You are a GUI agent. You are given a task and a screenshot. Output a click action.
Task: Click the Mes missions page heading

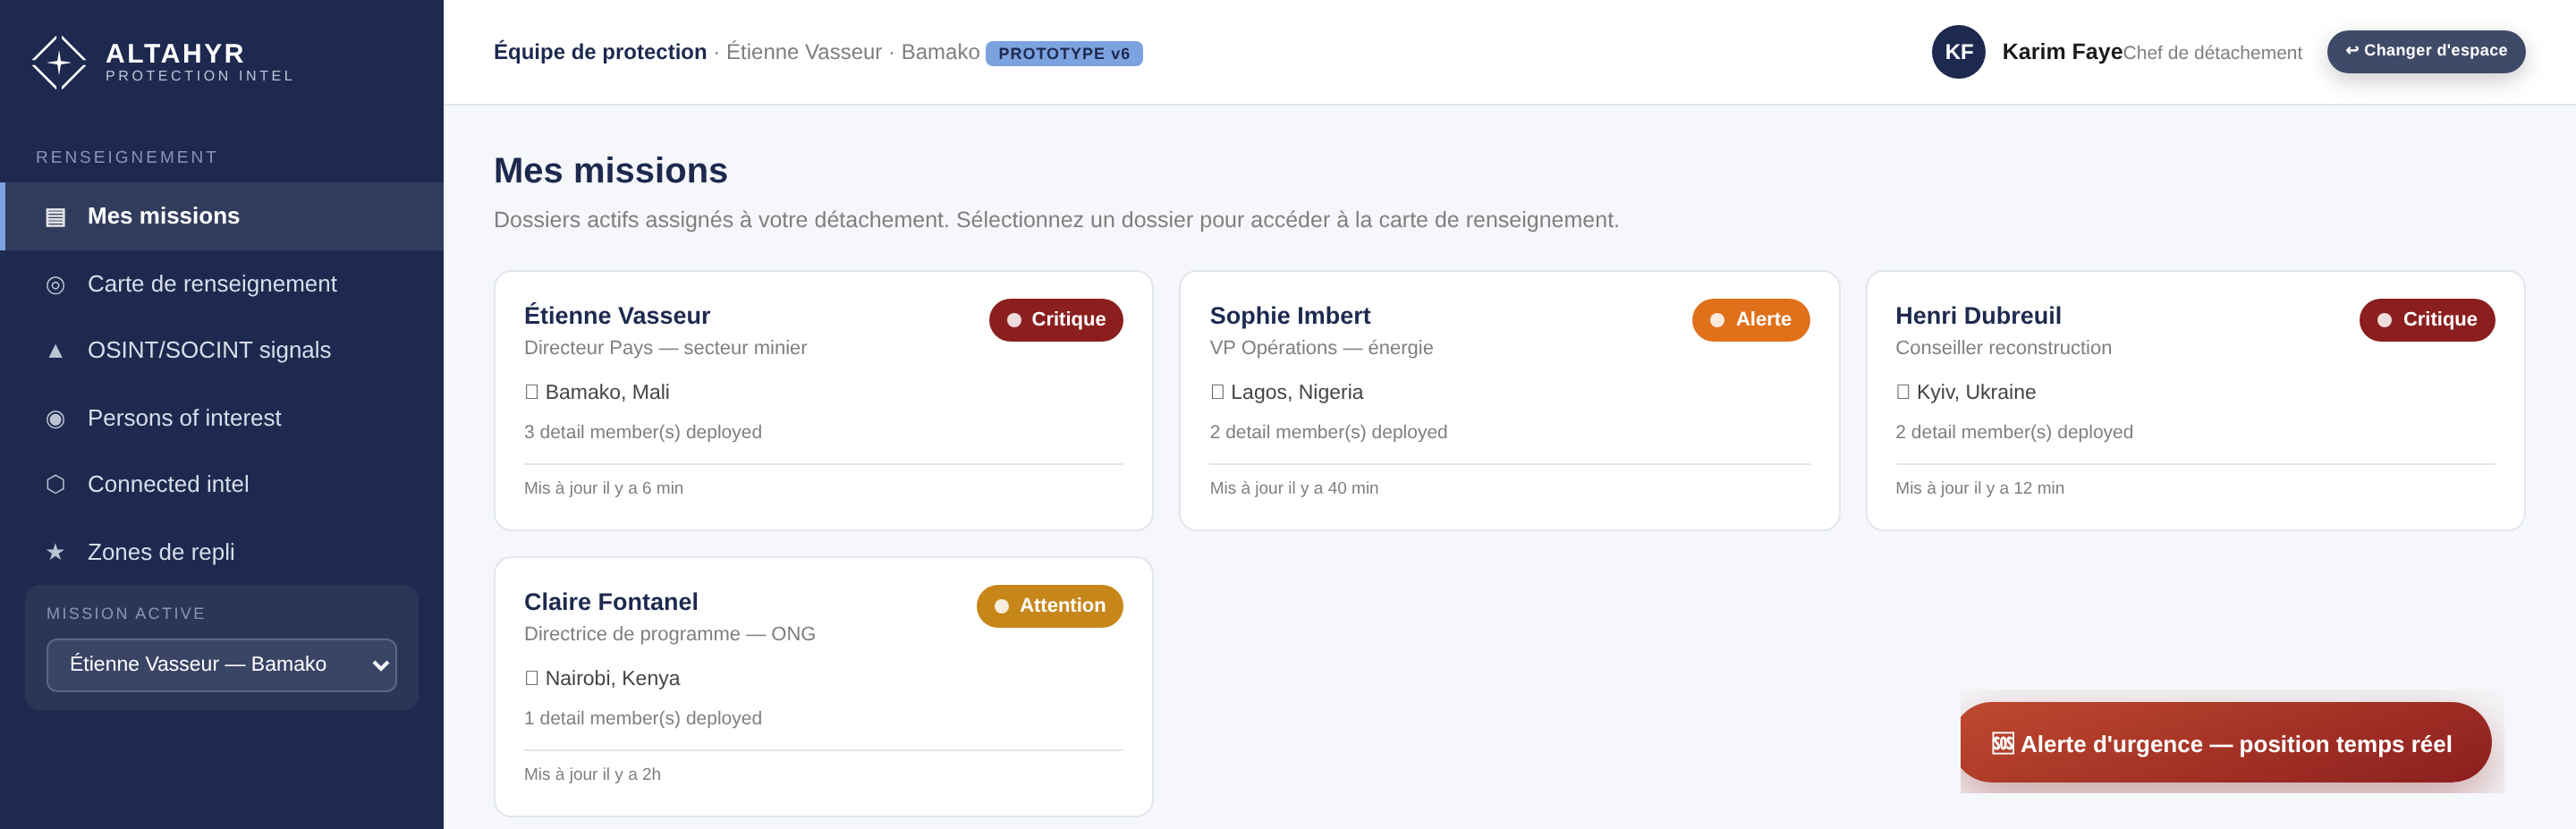(x=610, y=171)
